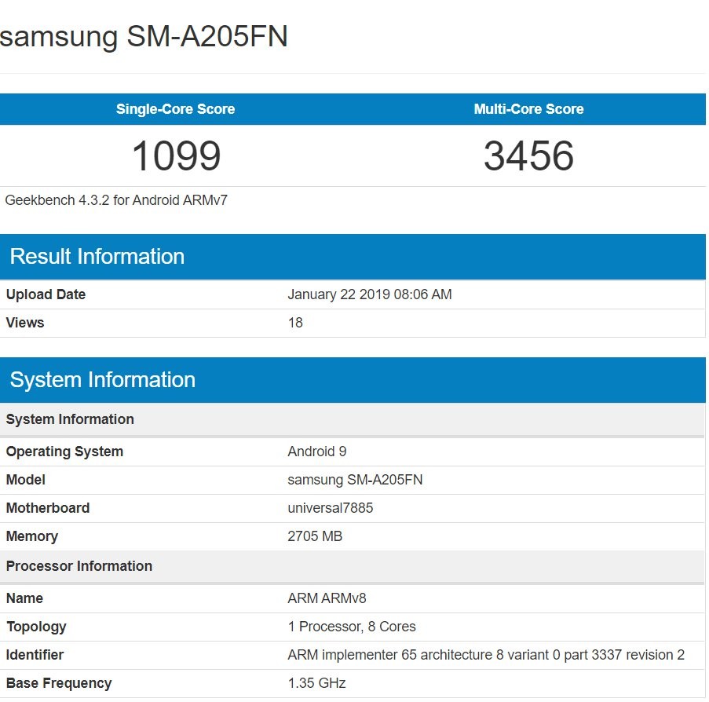Click the Geekbench 4.3.2 for Android ARMv7 text

point(116,200)
